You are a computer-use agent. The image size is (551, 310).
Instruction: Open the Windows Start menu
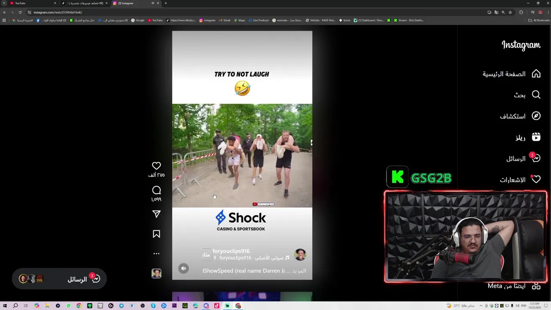(x=5, y=306)
